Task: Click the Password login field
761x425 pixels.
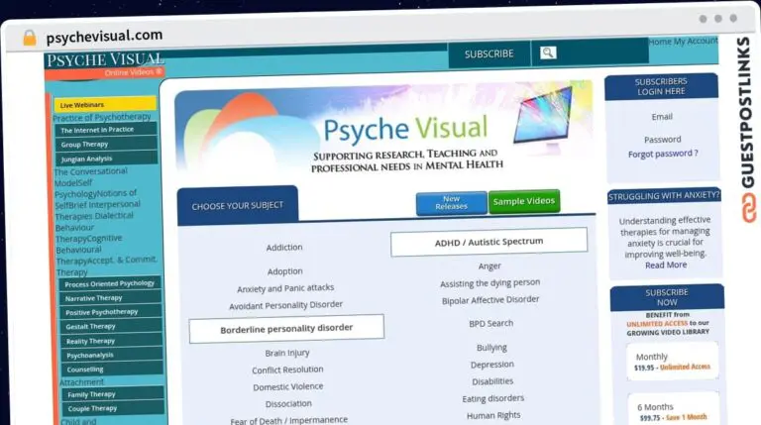Action: click(x=663, y=140)
